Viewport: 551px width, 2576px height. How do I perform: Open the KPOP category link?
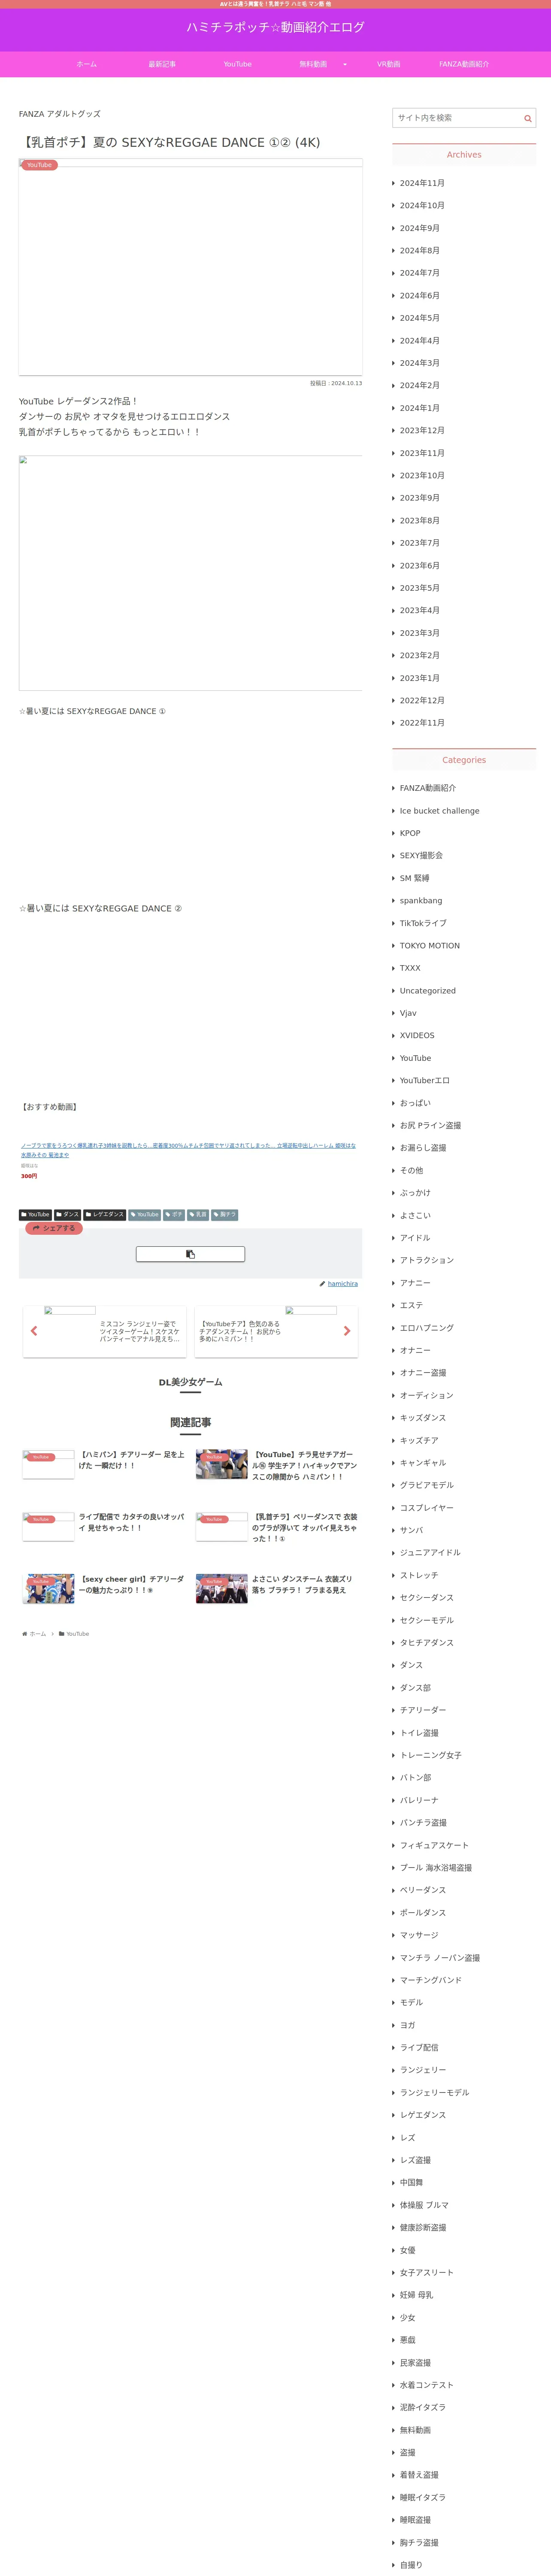410,833
